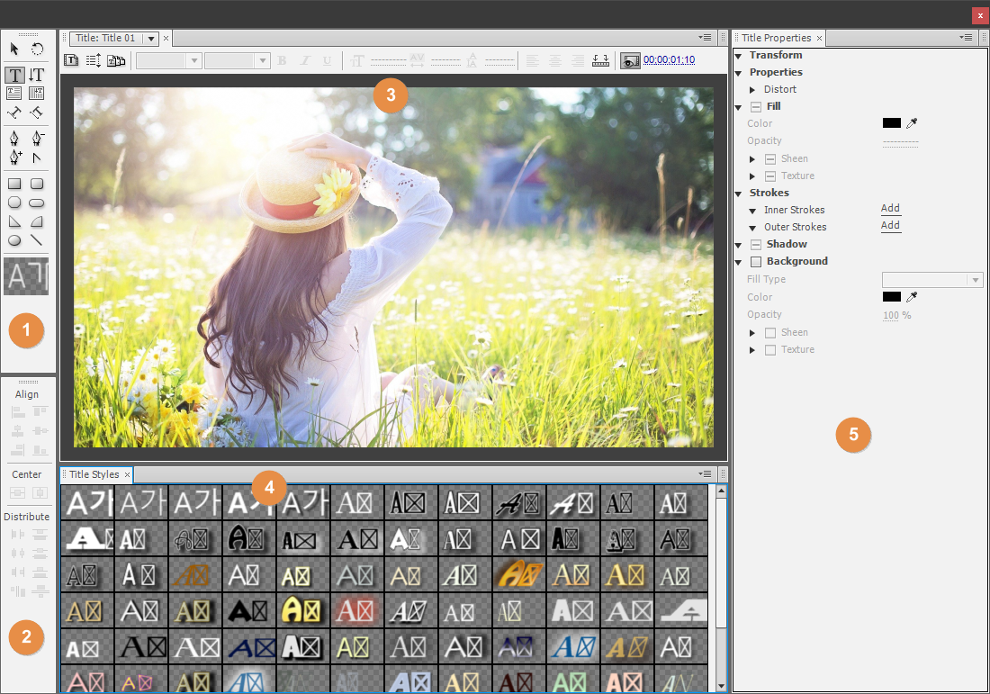Open the Templates icon
990x694 pixels.
click(116, 60)
